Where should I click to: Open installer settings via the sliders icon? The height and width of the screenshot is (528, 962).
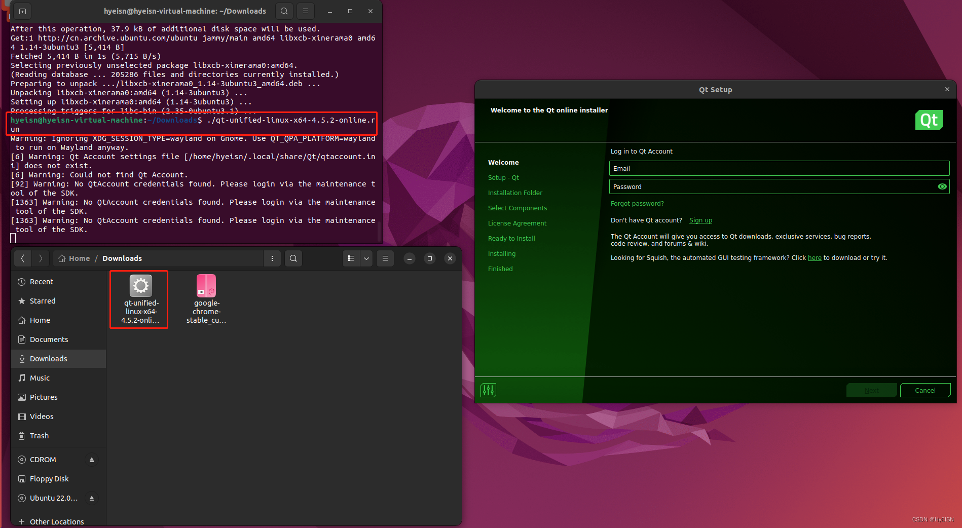pyautogui.click(x=488, y=390)
